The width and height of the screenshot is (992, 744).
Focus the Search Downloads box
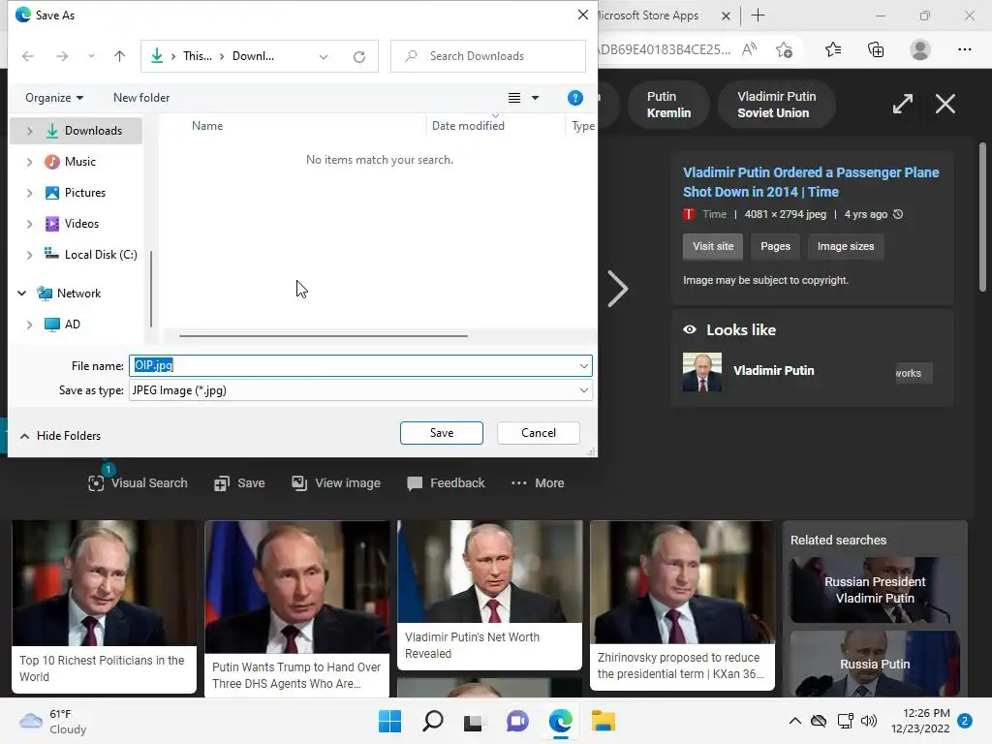coord(488,56)
